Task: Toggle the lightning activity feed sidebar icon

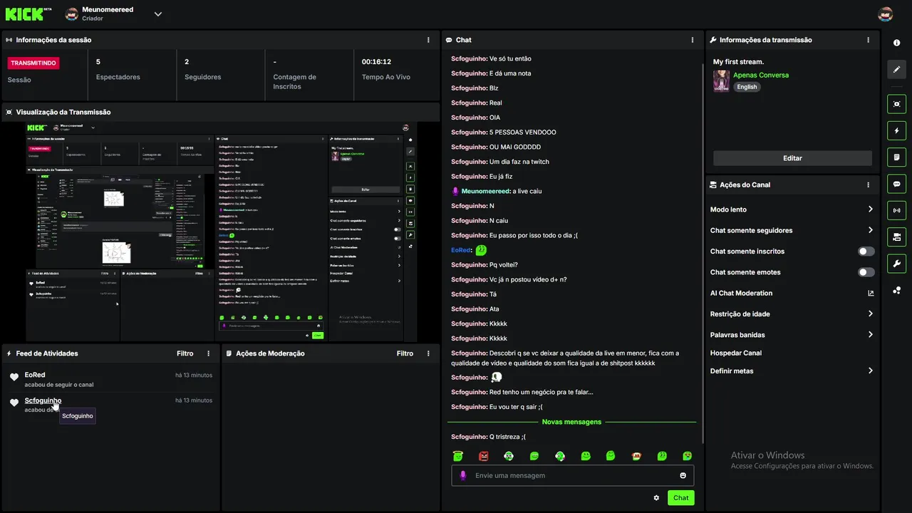Action: click(x=896, y=130)
